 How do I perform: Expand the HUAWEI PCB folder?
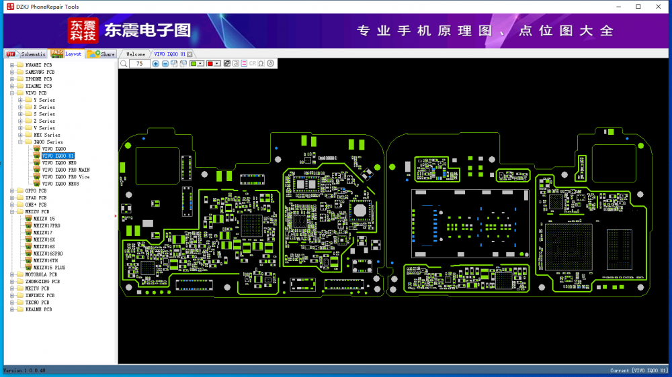(x=12, y=65)
